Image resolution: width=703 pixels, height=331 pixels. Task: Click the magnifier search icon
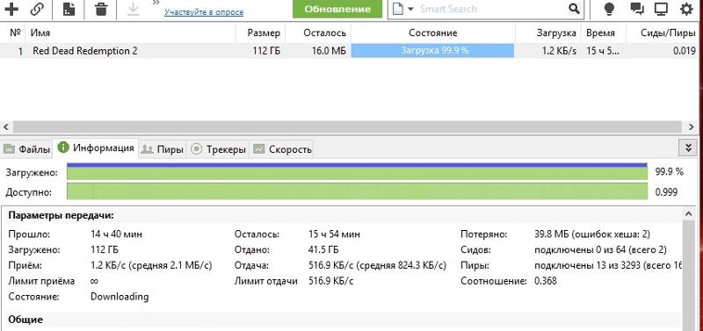coord(574,9)
